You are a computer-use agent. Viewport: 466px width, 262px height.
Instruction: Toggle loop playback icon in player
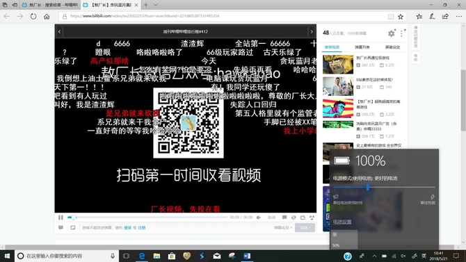(294, 218)
